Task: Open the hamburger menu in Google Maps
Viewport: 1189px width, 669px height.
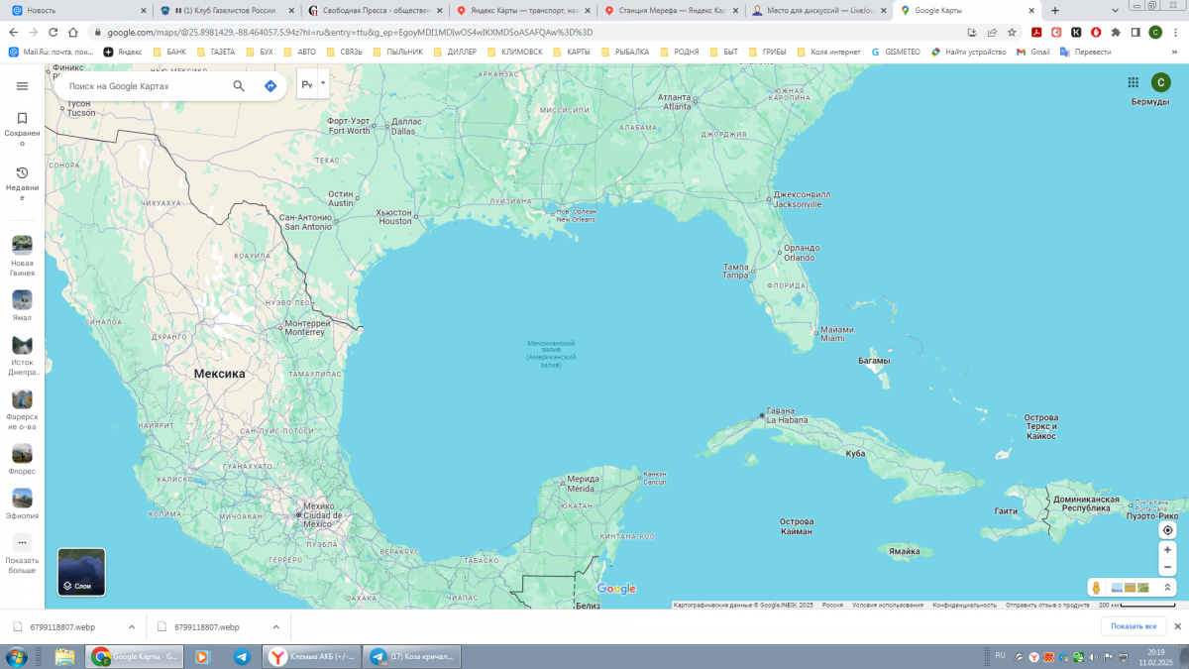Action: click(22, 86)
